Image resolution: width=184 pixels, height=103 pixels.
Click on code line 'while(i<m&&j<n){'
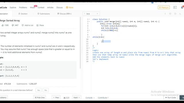(x=110, y=30)
